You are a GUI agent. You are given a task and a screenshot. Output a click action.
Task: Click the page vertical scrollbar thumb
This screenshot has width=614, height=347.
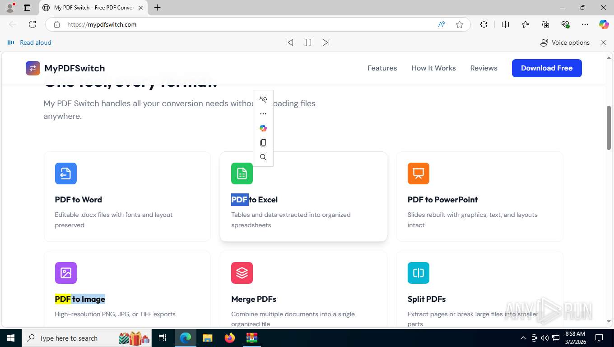click(609, 128)
